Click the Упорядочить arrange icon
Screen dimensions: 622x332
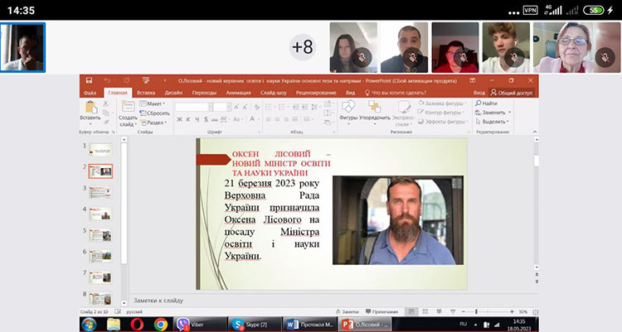click(376, 108)
